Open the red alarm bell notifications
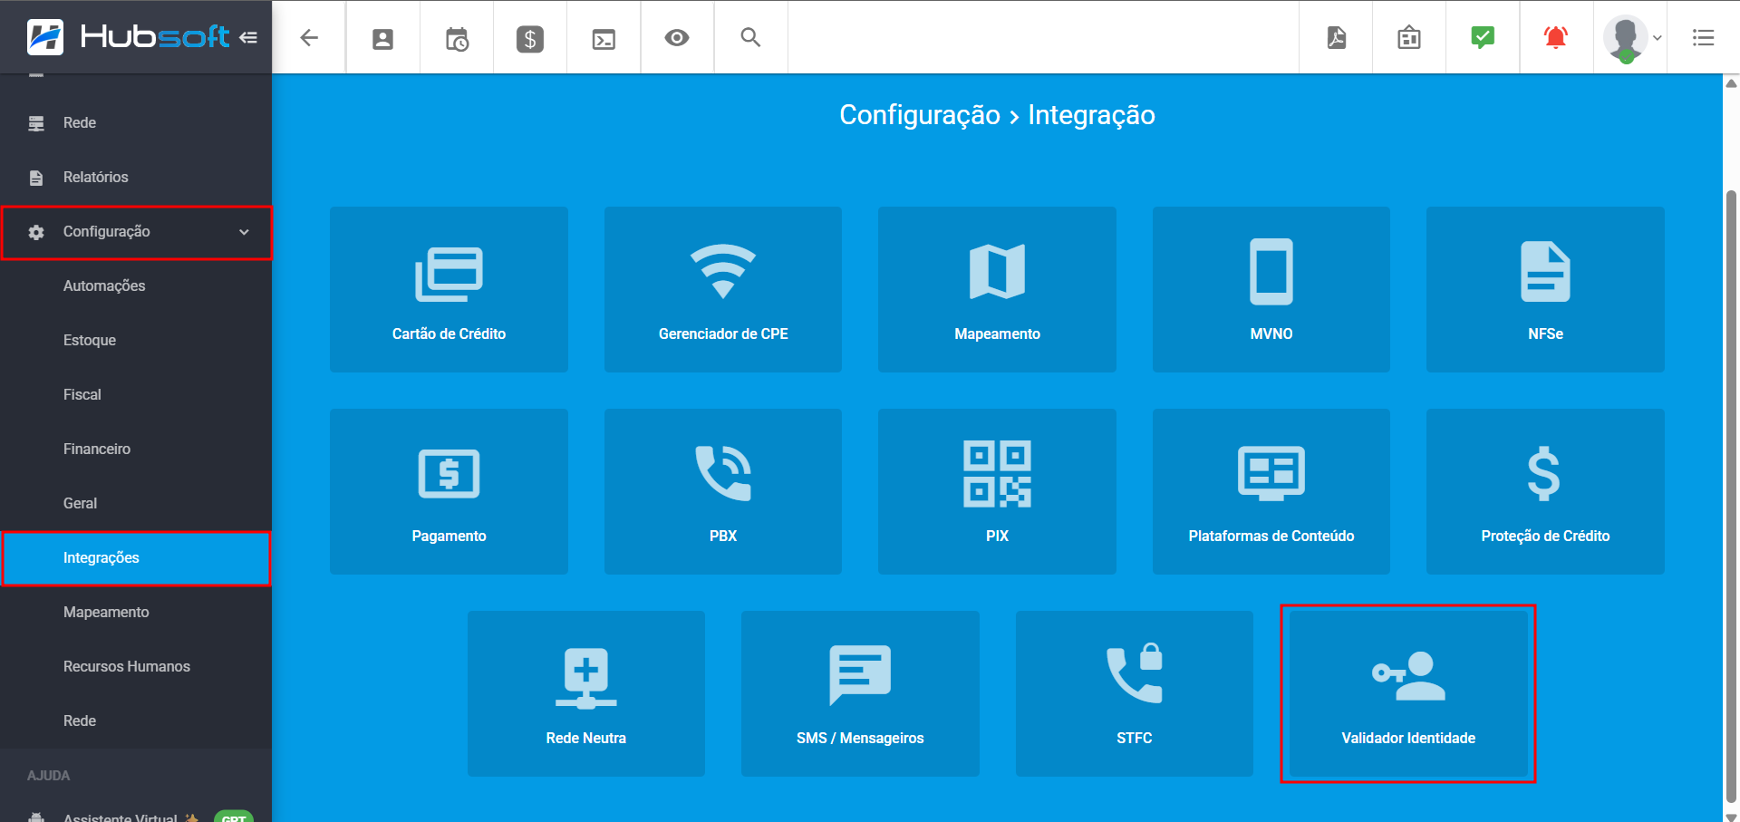Screen dimensions: 1740x822 point(1556,37)
